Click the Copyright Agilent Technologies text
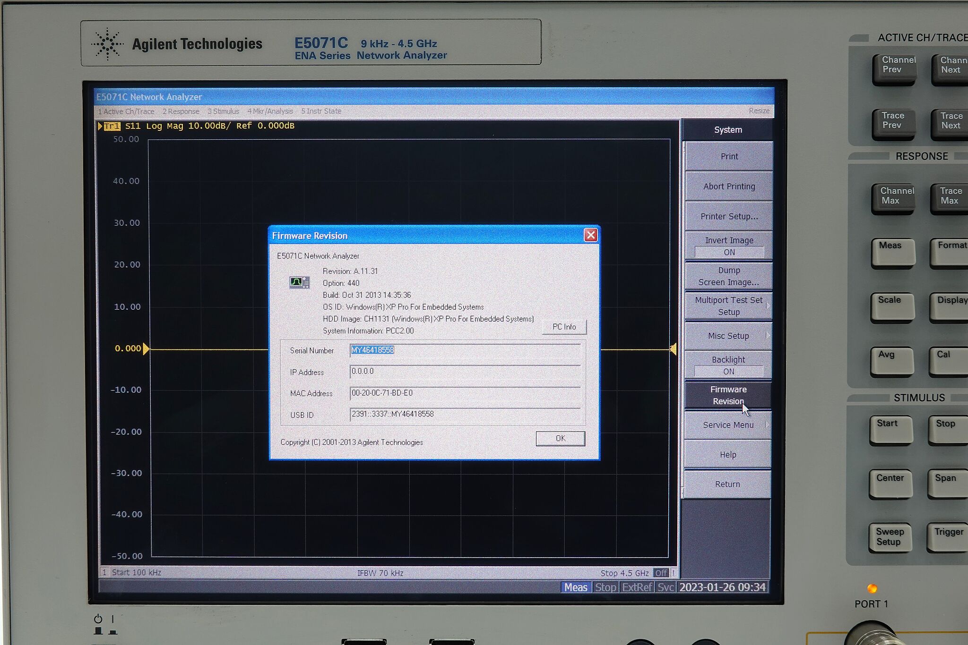968x645 pixels. click(x=352, y=442)
